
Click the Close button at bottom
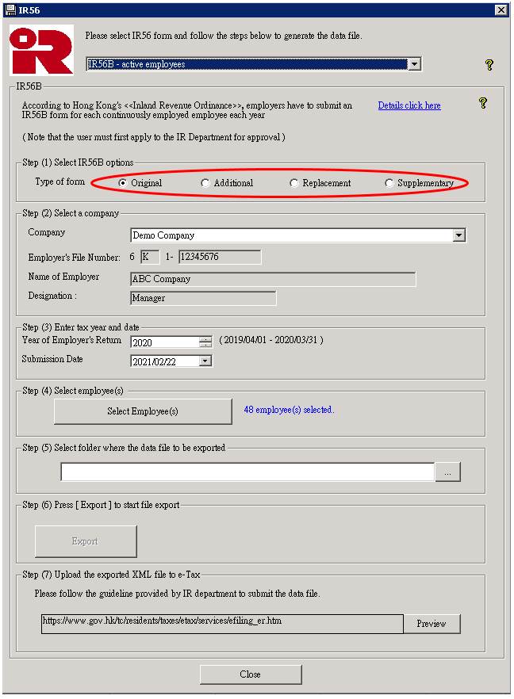250,674
